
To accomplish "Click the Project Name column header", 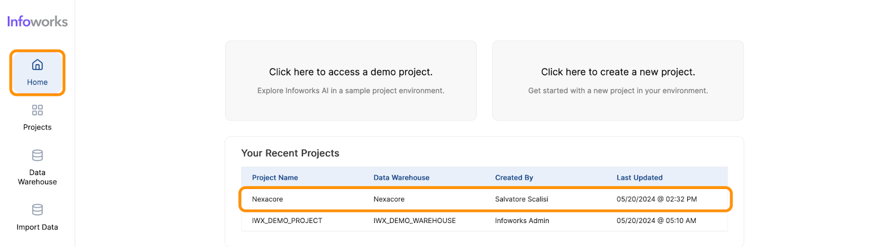I will (275, 178).
